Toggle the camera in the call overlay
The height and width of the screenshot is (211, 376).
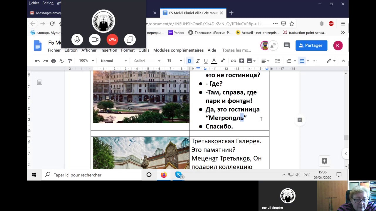(95, 40)
